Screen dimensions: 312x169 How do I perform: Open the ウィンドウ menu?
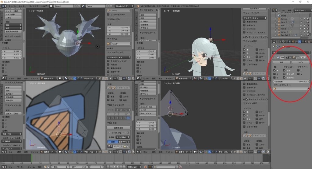(x=34, y=6)
